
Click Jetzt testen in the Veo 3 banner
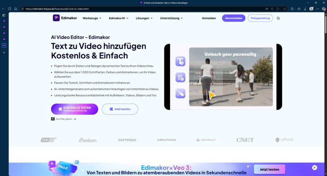[x=269, y=169]
